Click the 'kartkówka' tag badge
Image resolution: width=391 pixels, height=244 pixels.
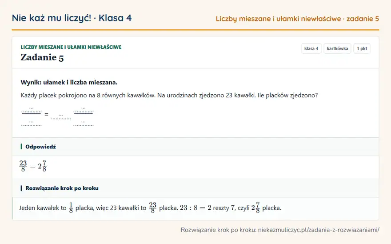tap(337, 48)
